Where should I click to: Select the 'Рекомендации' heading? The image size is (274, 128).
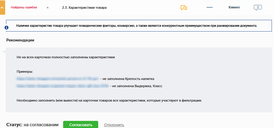click(20, 40)
